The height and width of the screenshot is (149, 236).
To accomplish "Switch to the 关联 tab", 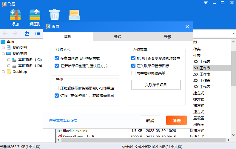I will (x=118, y=37).
